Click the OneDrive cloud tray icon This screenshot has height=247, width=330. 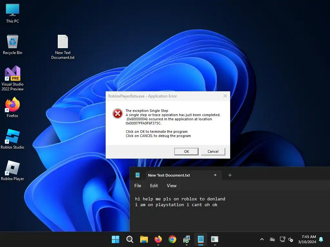point(272,239)
